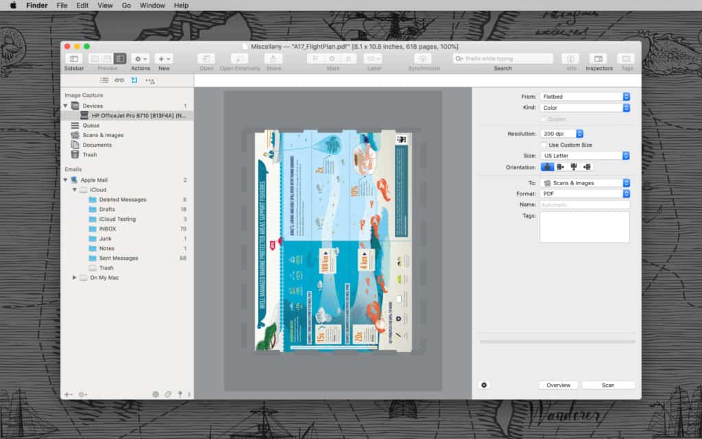Open the Format PDF dropdown

click(585, 194)
